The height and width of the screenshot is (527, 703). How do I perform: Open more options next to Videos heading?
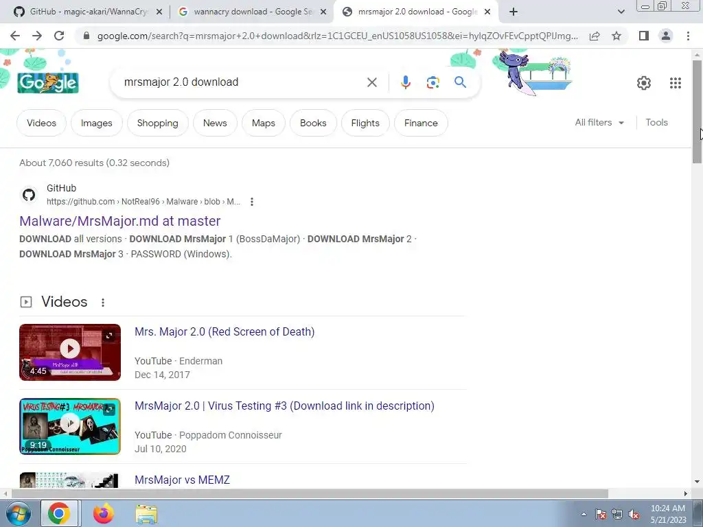click(103, 303)
